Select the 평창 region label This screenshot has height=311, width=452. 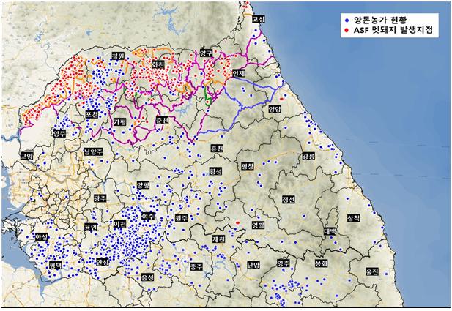(x=246, y=167)
